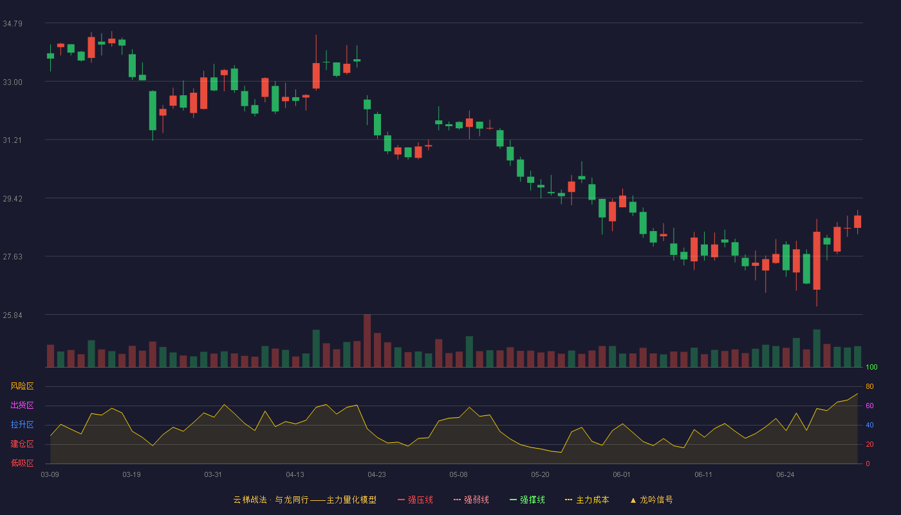Toggle the 强弱线 legend entry
901x515 pixels.
[x=471, y=500]
